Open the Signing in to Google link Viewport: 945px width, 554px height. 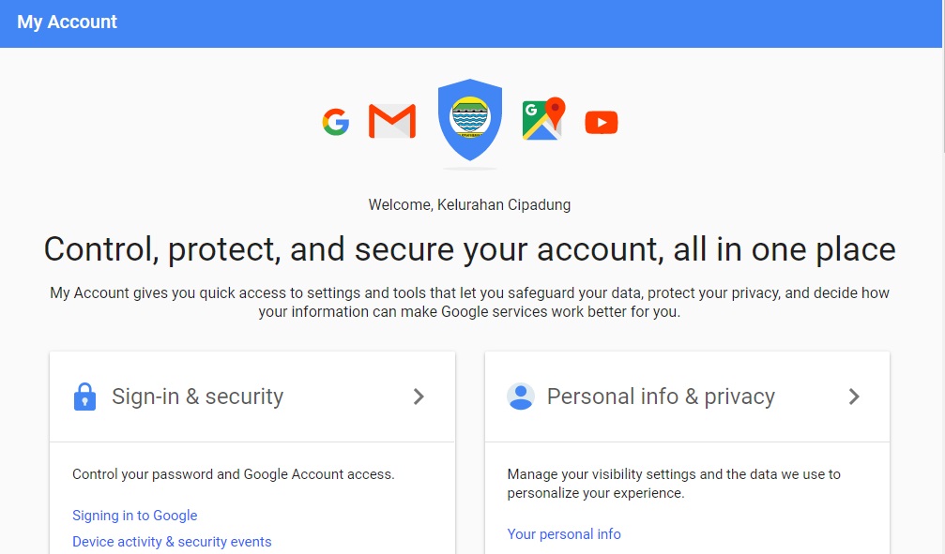pos(135,516)
